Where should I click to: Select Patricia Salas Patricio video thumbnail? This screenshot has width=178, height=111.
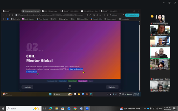160,86
